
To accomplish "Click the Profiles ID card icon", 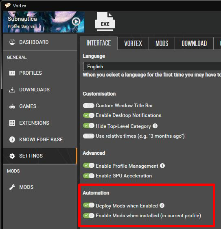I will tap(12, 73).
